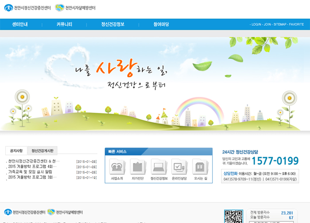Click the FAVORITE link
Screen dimensions: 310x223
[296, 25]
